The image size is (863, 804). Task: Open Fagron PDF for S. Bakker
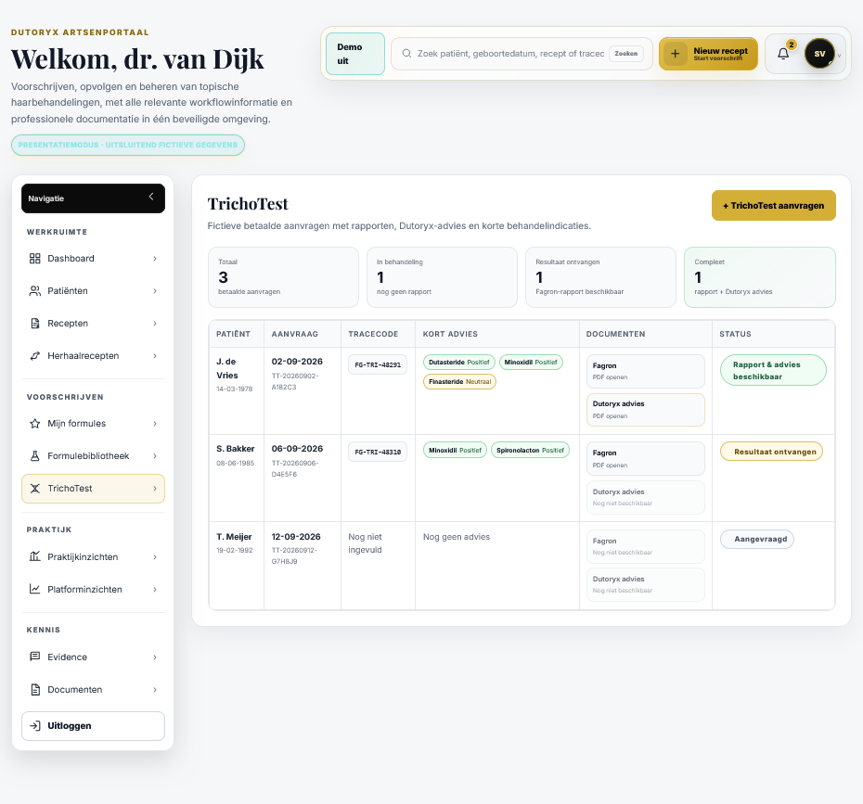[646, 459]
